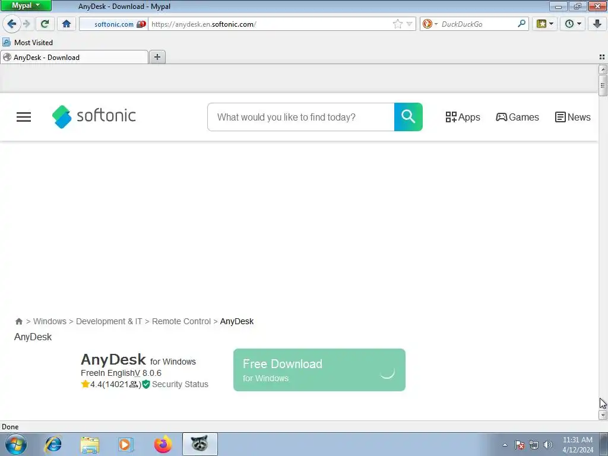Open Windows Media Player from taskbar

pos(126,444)
